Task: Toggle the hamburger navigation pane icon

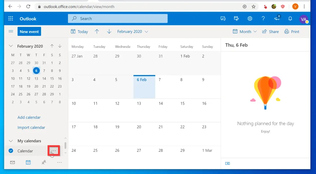Action: [x=11, y=31]
